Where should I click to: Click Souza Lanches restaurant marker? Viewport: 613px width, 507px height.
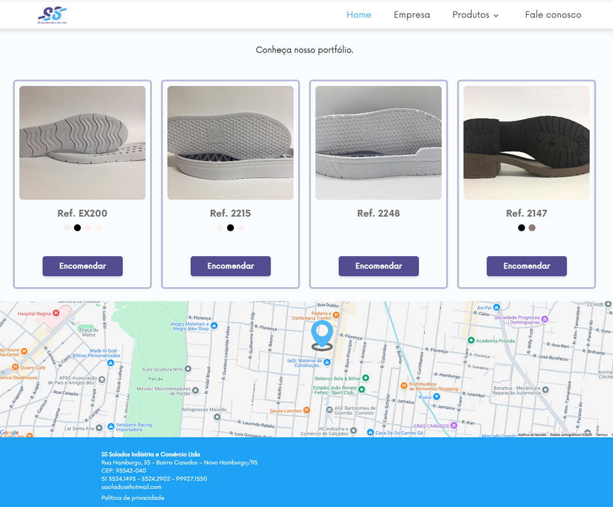point(307,410)
